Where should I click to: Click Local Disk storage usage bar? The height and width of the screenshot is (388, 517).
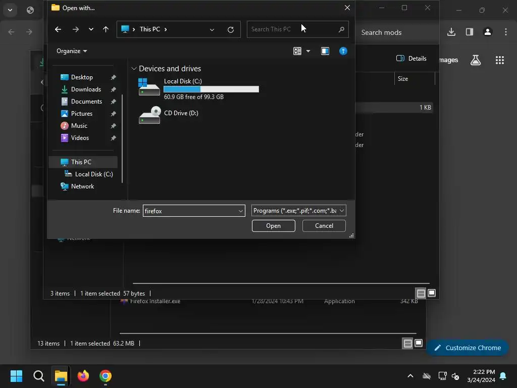pyautogui.click(x=211, y=89)
